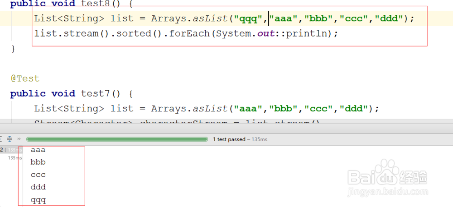Click the "qqq" string literal in test8
This screenshot has height=207, width=453.
248,18
